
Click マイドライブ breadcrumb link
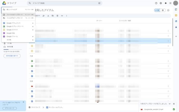coord(34,107)
